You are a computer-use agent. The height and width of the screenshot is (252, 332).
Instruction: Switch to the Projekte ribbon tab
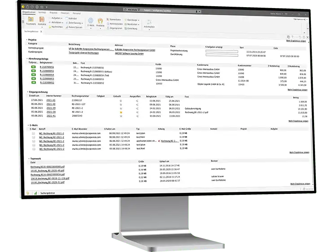[x=53, y=13]
